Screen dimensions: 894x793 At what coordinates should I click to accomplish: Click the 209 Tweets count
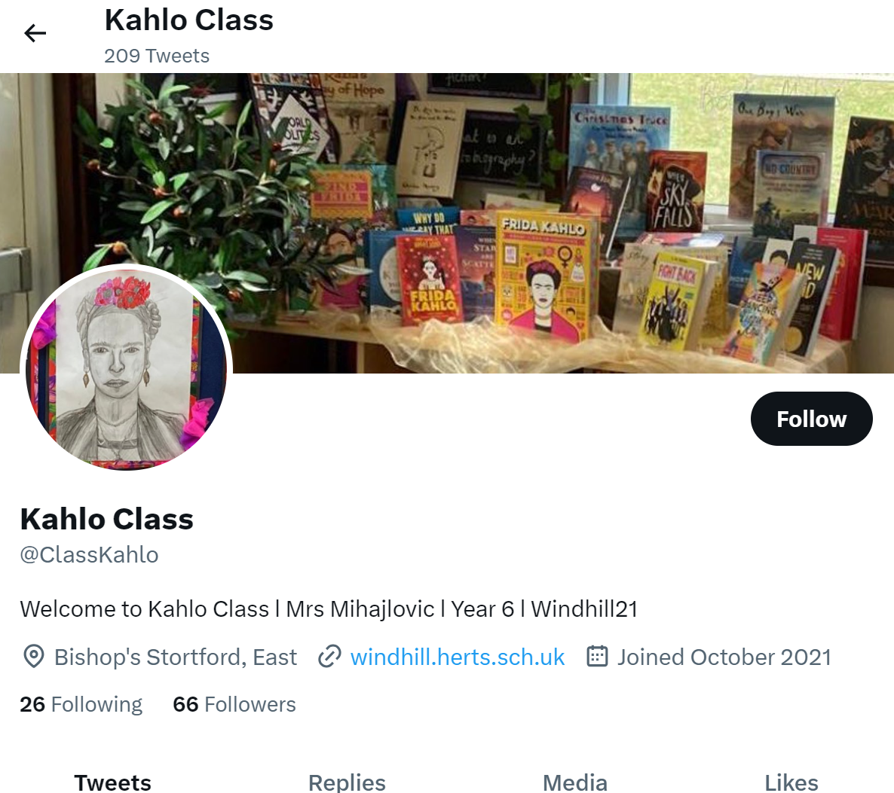pos(157,56)
